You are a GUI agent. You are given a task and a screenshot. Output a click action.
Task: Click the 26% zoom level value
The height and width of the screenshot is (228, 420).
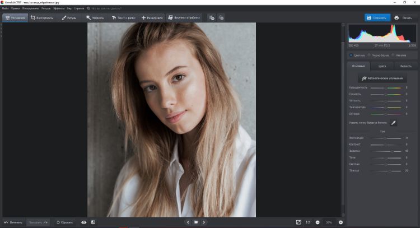coord(329,222)
